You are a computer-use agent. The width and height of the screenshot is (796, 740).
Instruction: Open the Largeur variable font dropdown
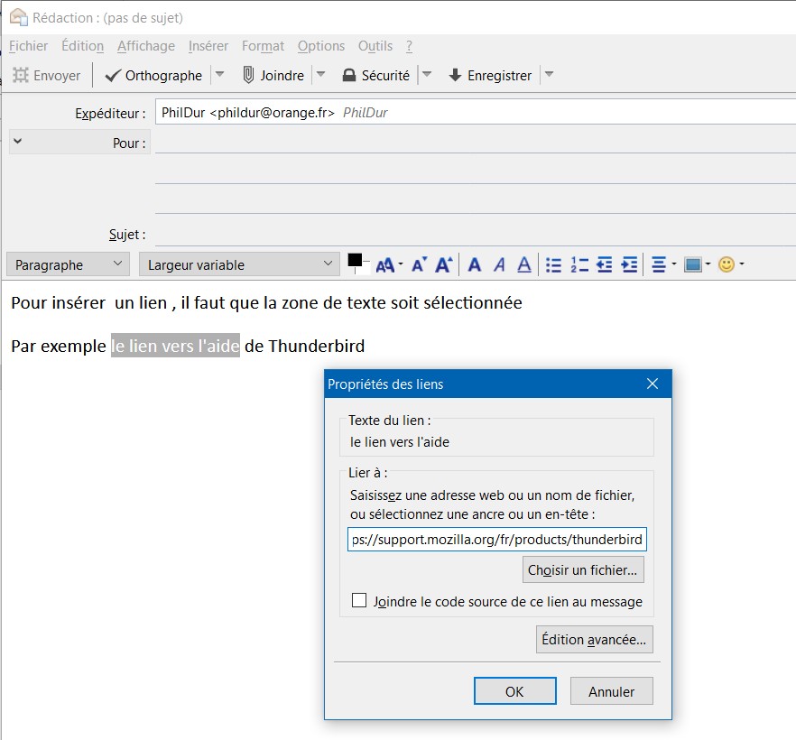[x=239, y=265]
